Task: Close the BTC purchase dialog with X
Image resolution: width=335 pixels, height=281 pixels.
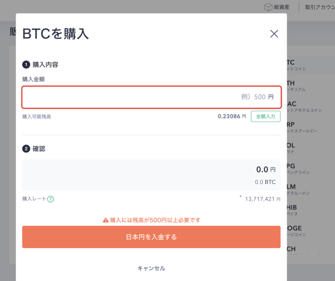Action: coord(274,34)
